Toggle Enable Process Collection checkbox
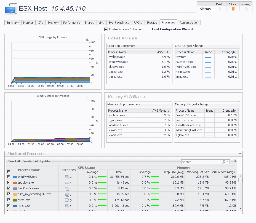256x223 pixels. 106,29
